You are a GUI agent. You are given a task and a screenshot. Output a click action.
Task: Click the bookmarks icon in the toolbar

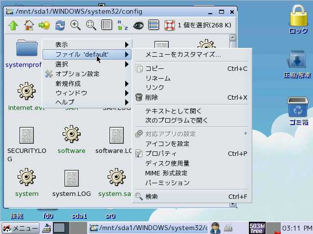[45, 25]
